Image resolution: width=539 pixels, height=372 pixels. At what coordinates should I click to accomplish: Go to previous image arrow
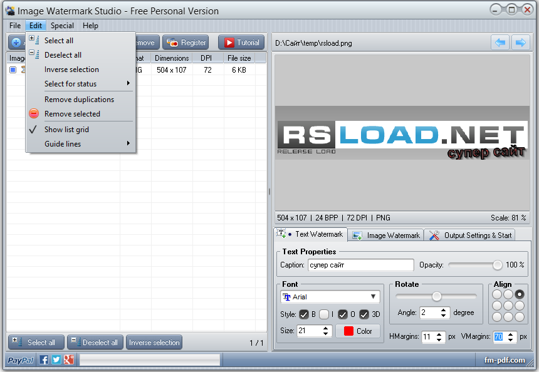500,43
